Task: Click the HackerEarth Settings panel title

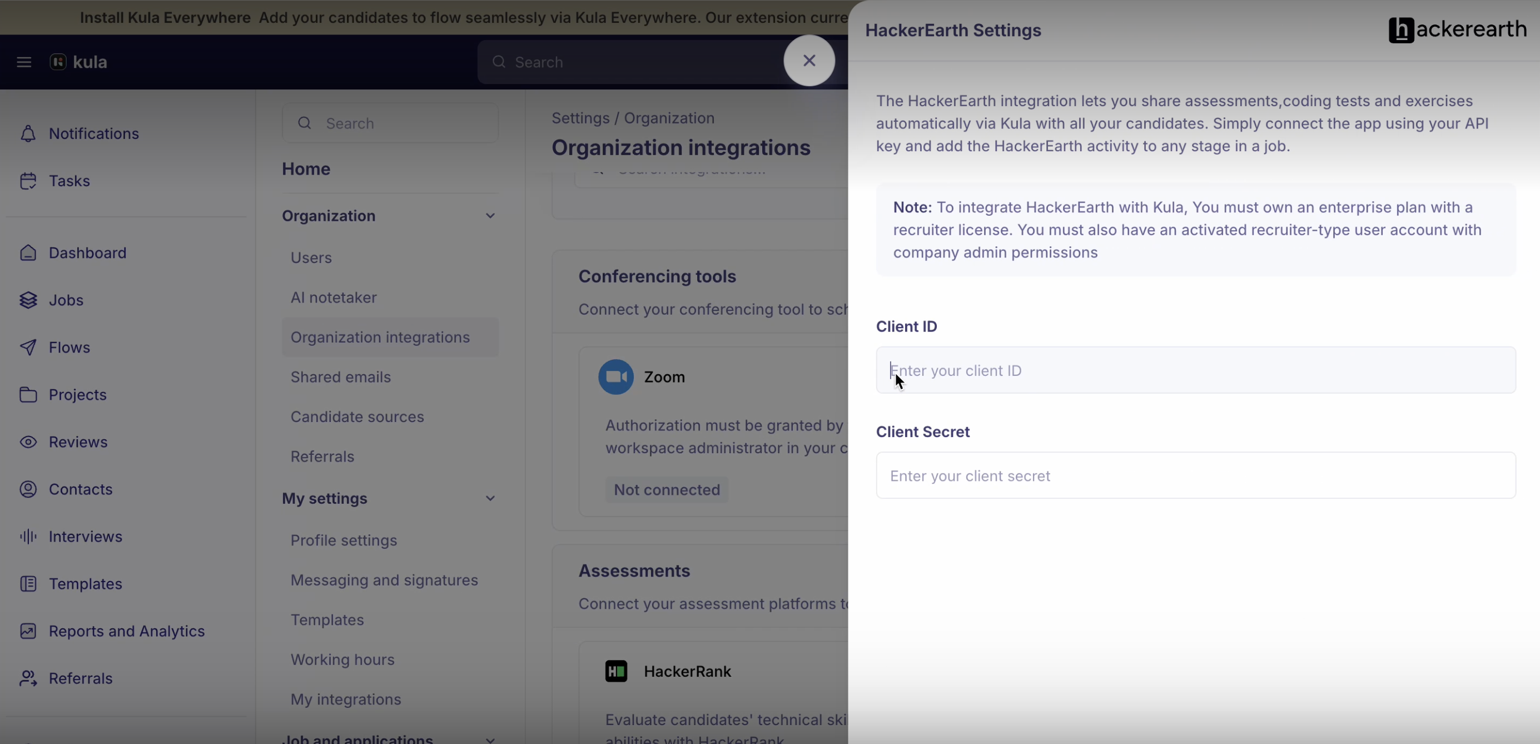Action: (953, 30)
